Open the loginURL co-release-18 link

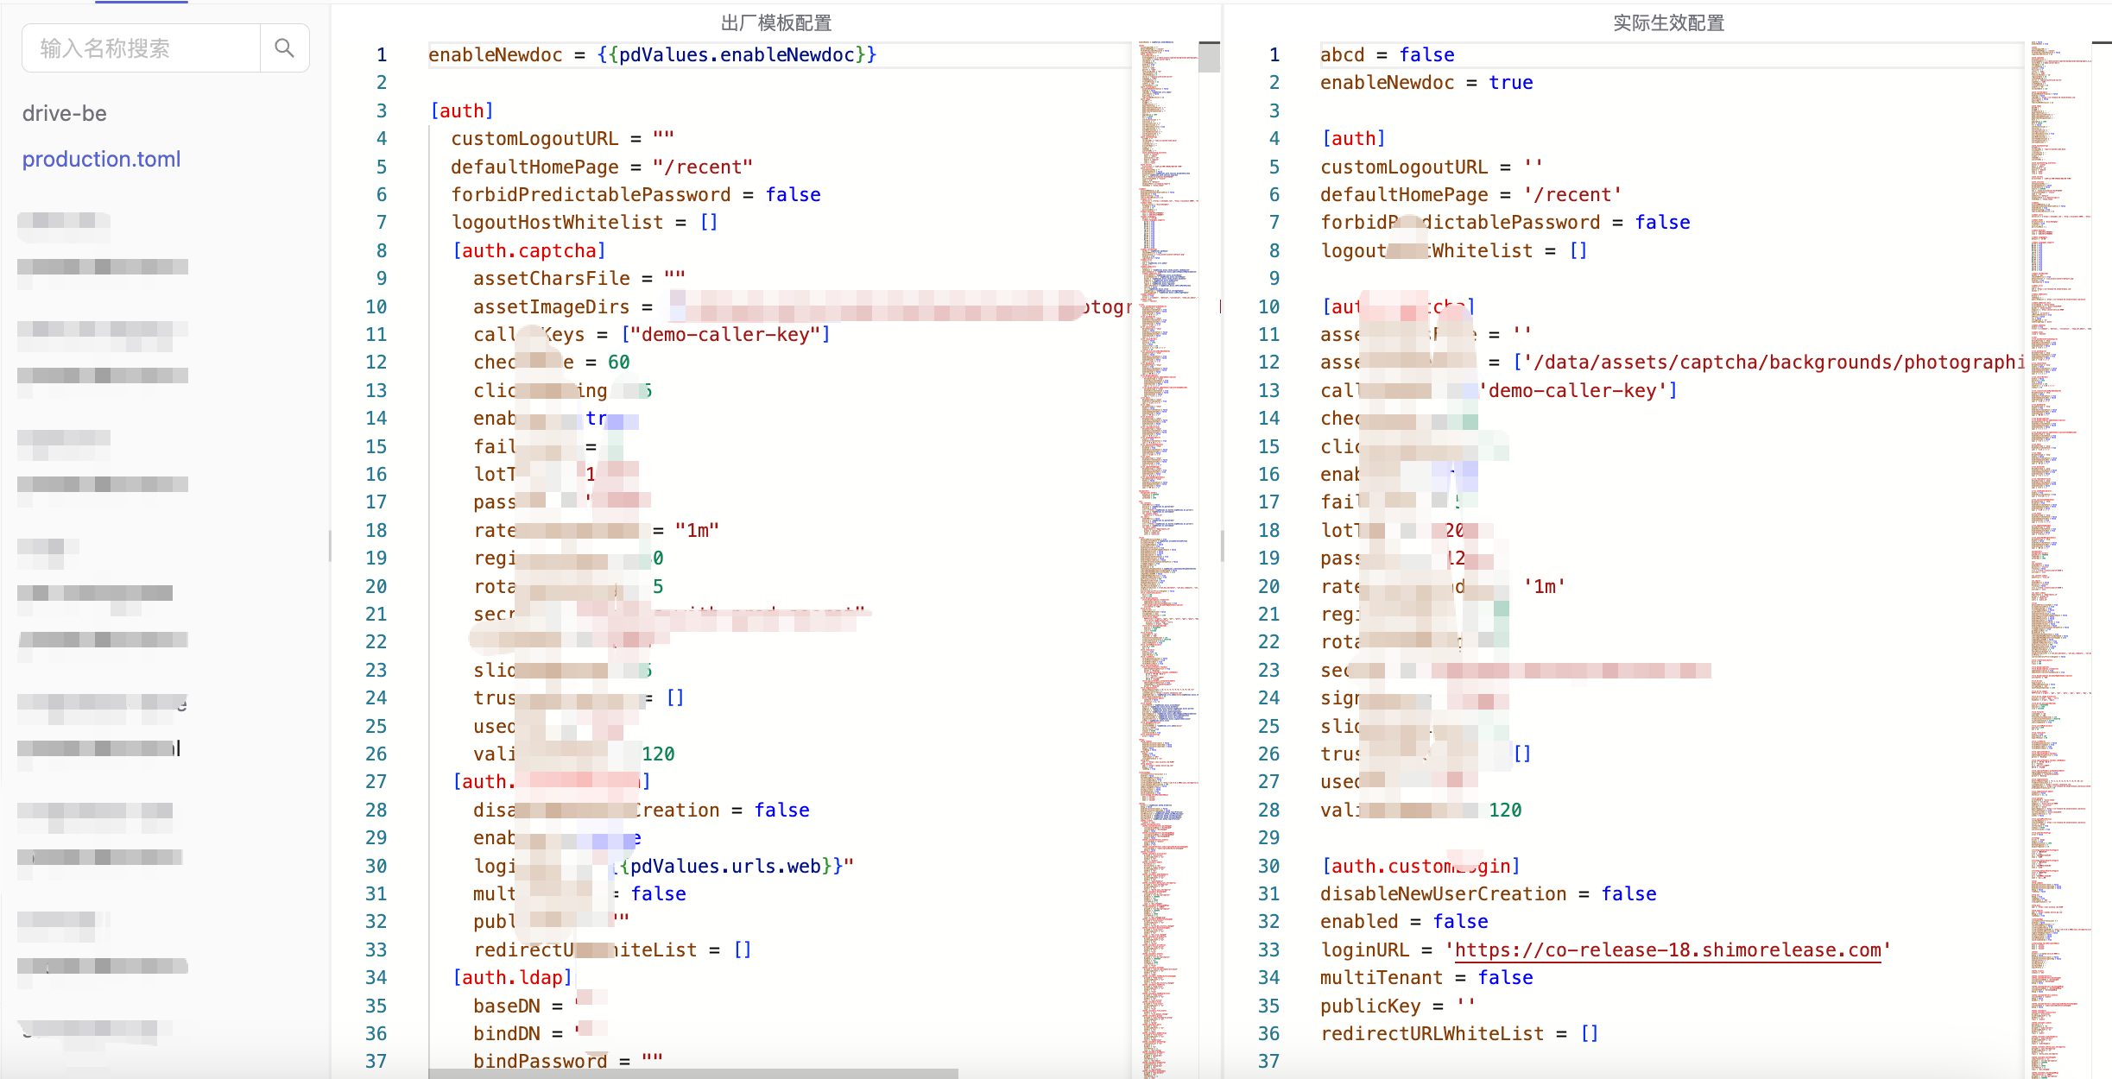click(1667, 950)
